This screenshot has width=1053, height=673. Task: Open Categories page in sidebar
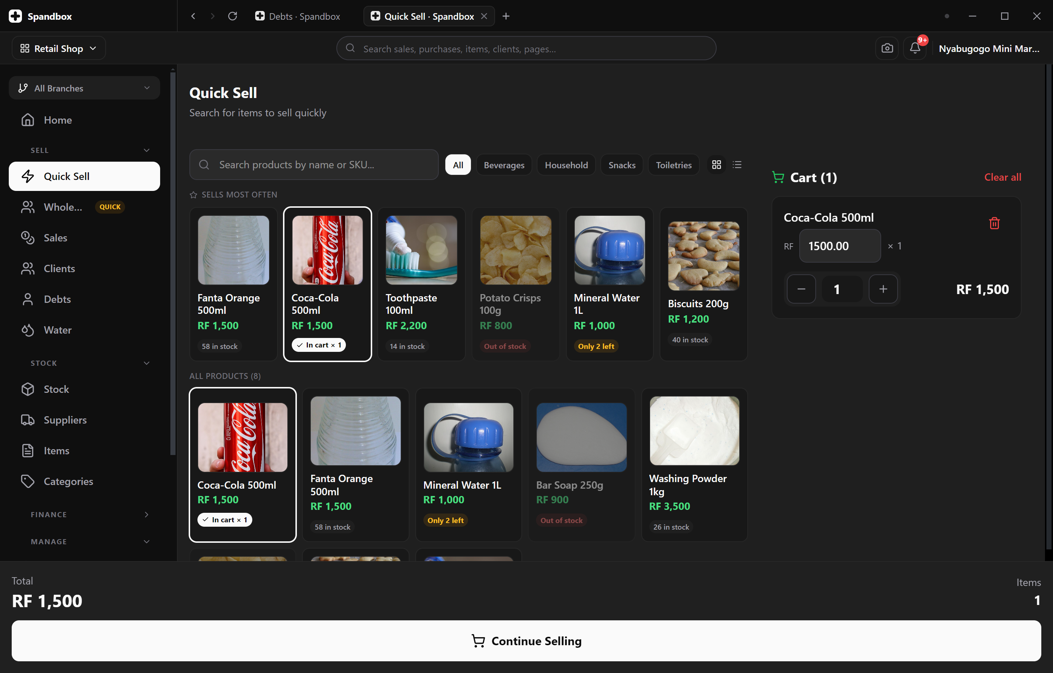(84, 481)
